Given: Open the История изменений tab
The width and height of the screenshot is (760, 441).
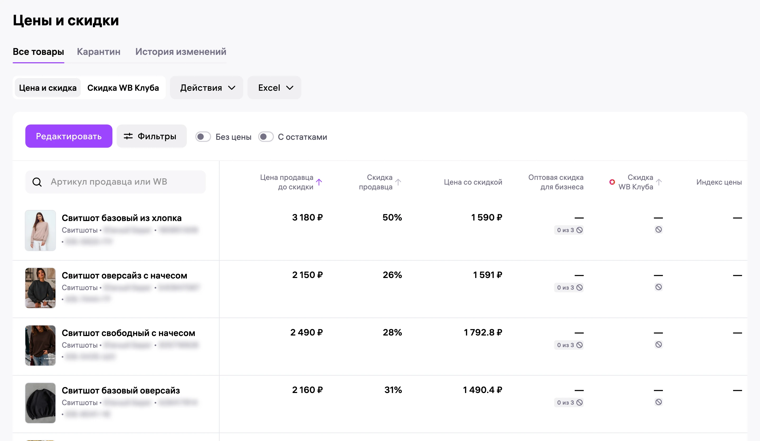Looking at the screenshot, I should coord(181,51).
